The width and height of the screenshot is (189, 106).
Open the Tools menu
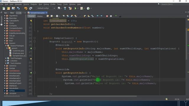[65, 4]
